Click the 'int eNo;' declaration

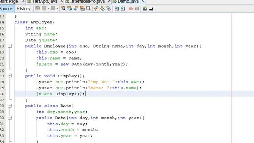click(36, 28)
